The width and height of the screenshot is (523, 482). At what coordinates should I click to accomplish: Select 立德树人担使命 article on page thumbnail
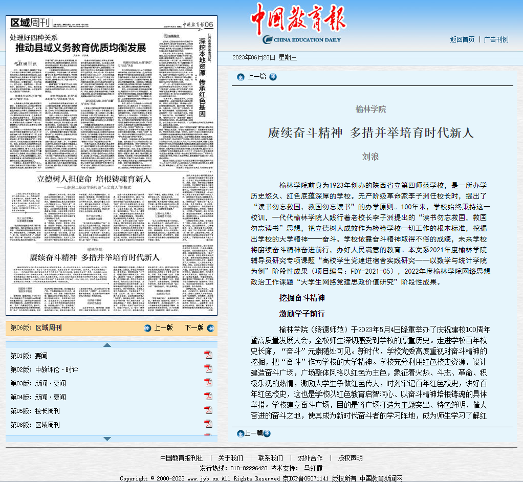coord(93,179)
